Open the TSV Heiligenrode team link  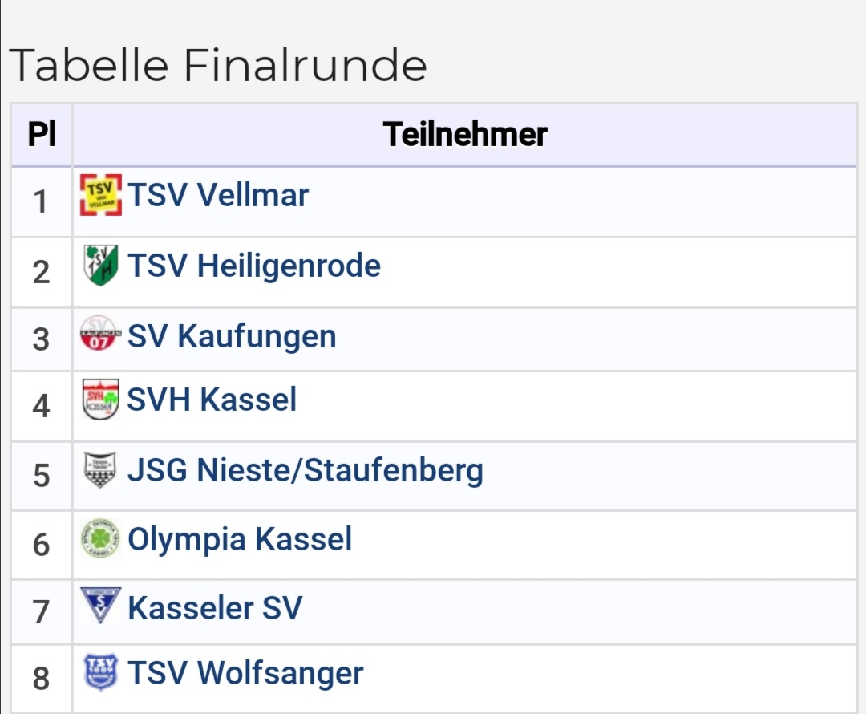pos(254,266)
